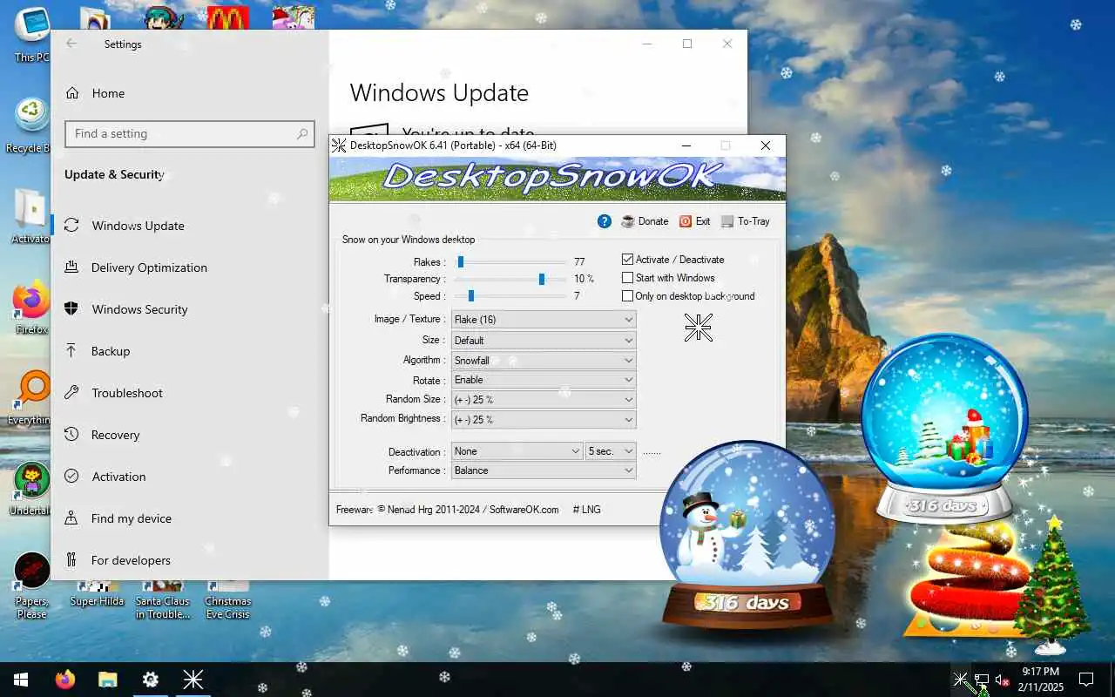Click the dotted button beside Deactivation
This screenshot has width=1115, height=697.
652,452
